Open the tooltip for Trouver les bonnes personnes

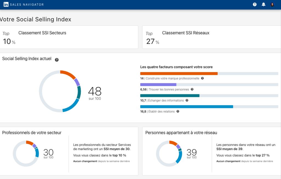pos(192,89)
